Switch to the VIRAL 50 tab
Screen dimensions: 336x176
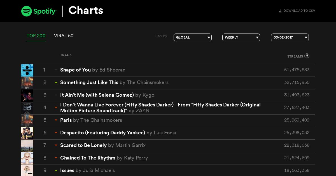point(64,36)
